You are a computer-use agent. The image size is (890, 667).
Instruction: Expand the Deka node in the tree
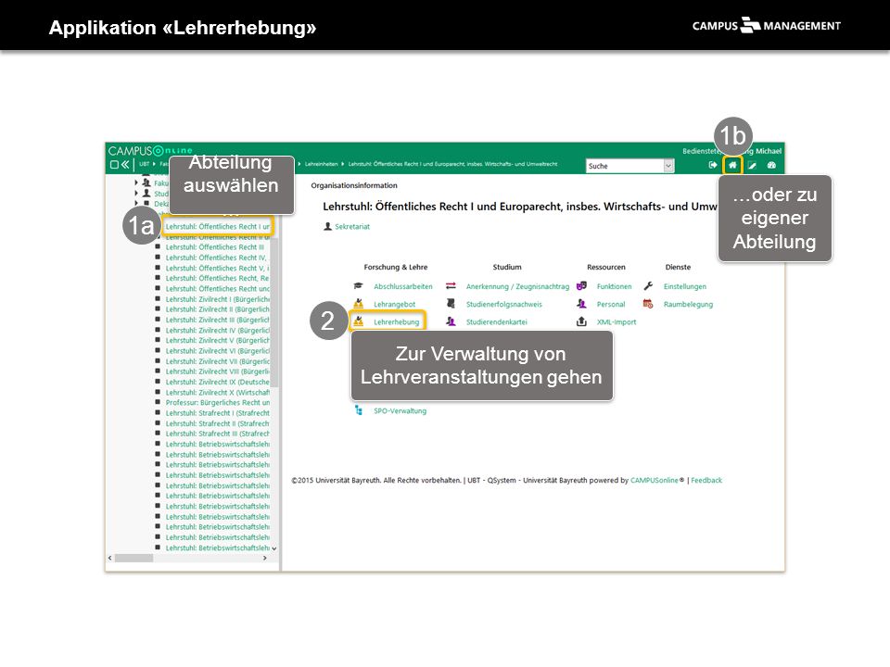point(136,203)
